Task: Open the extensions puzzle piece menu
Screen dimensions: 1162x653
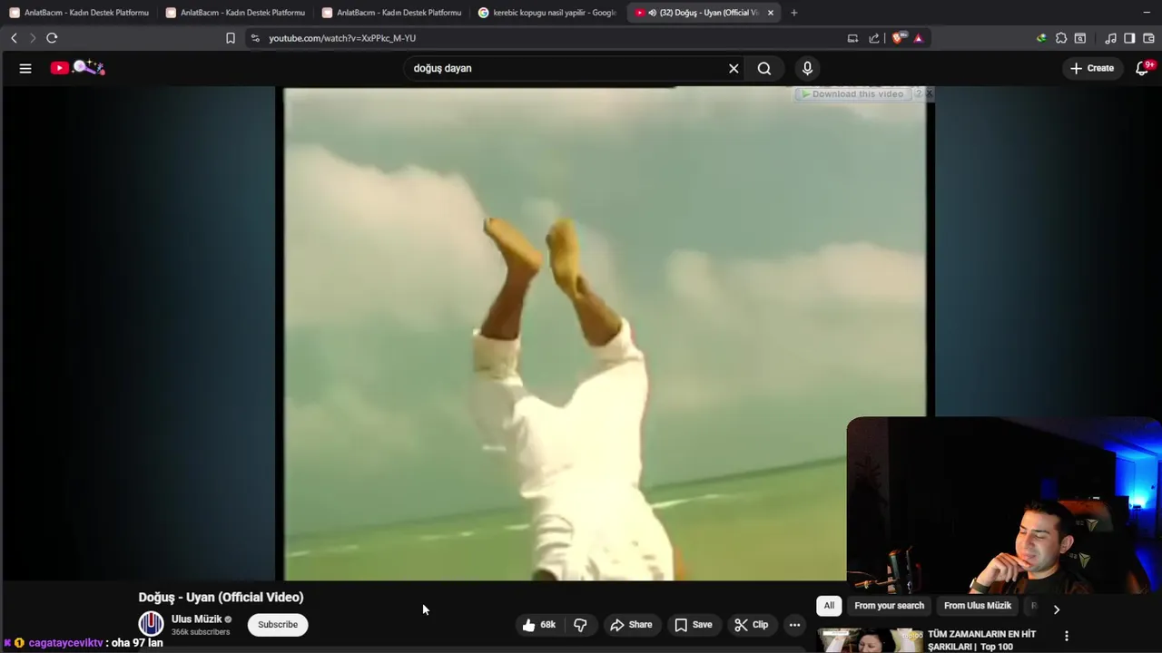Action: click(1060, 38)
